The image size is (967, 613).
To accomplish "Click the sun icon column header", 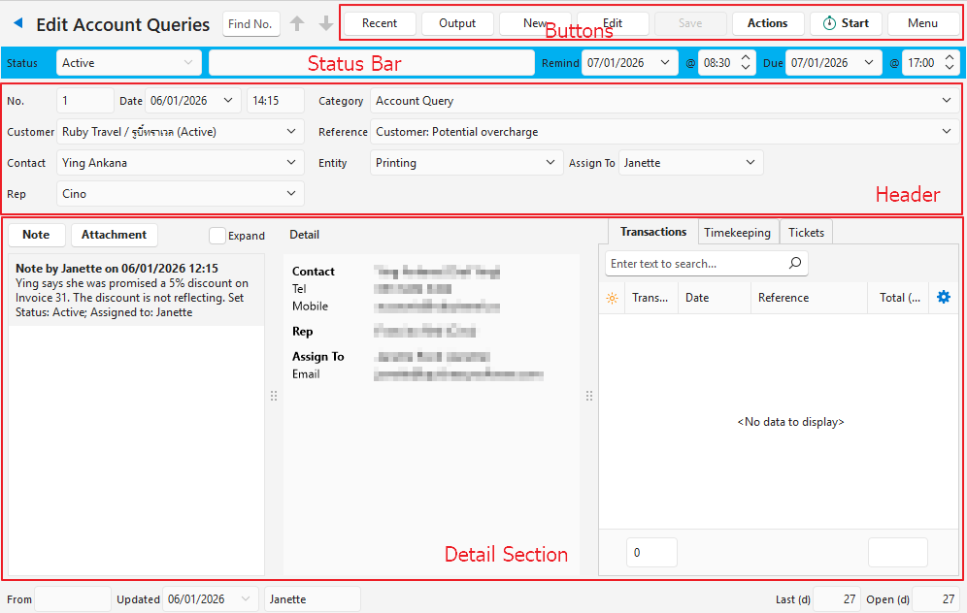I will click(x=612, y=298).
